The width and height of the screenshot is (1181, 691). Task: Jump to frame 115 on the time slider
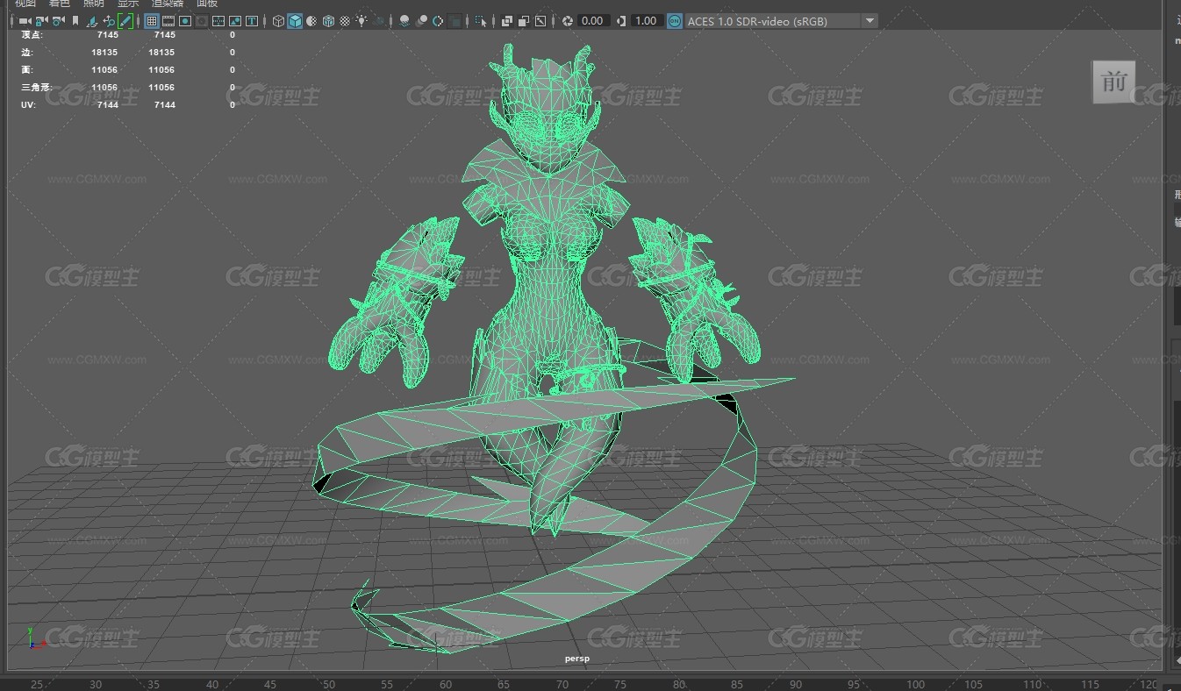coord(1091,685)
